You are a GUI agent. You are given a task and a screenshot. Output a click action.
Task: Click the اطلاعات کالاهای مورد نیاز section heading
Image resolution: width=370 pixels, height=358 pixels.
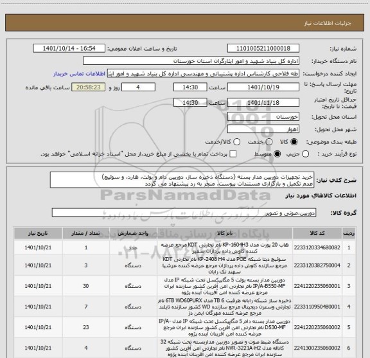coord(321,196)
